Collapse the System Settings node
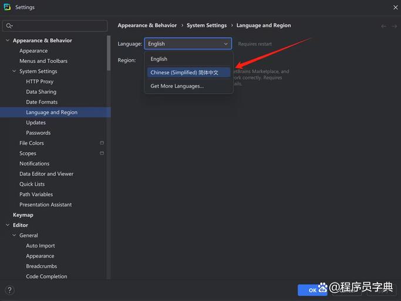This screenshot has height=301, width=401. [x=14, y=71]
